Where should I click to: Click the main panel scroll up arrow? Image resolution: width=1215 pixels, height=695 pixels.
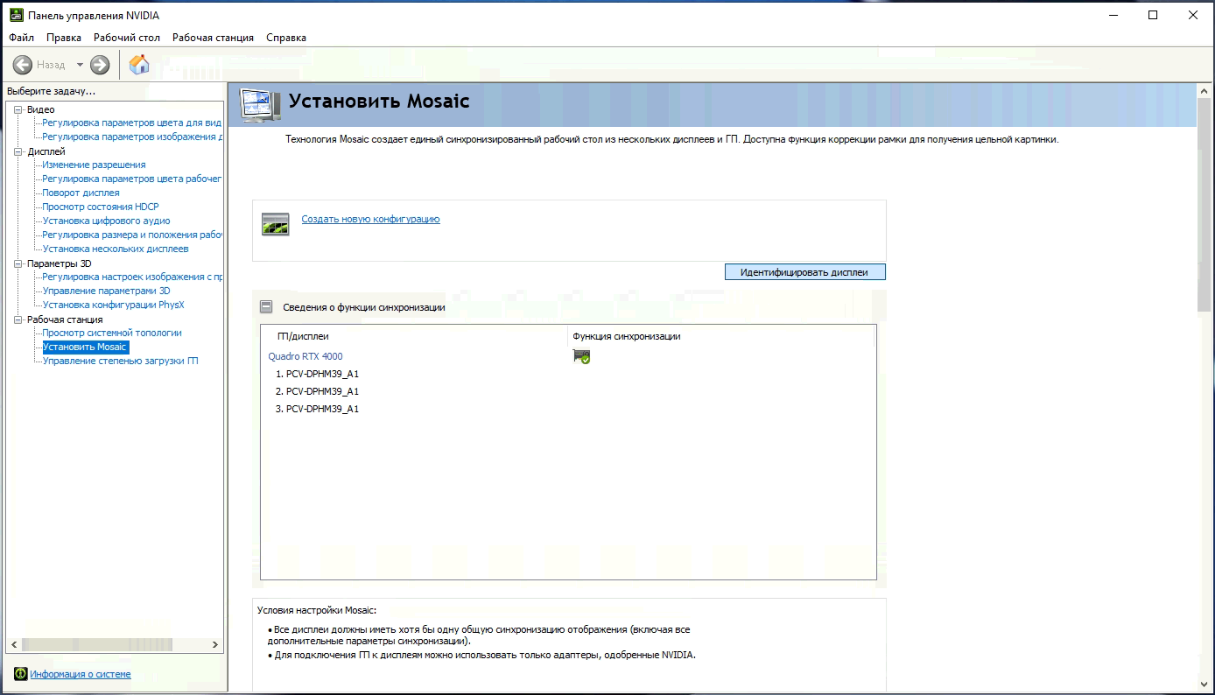1204,90
